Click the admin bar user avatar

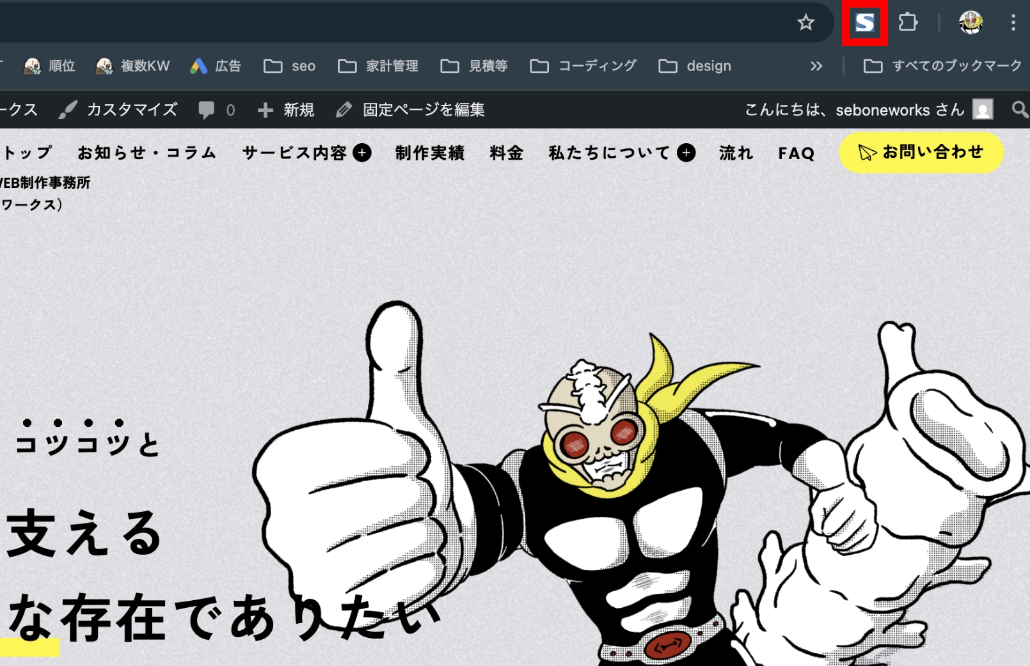[983, 109]
